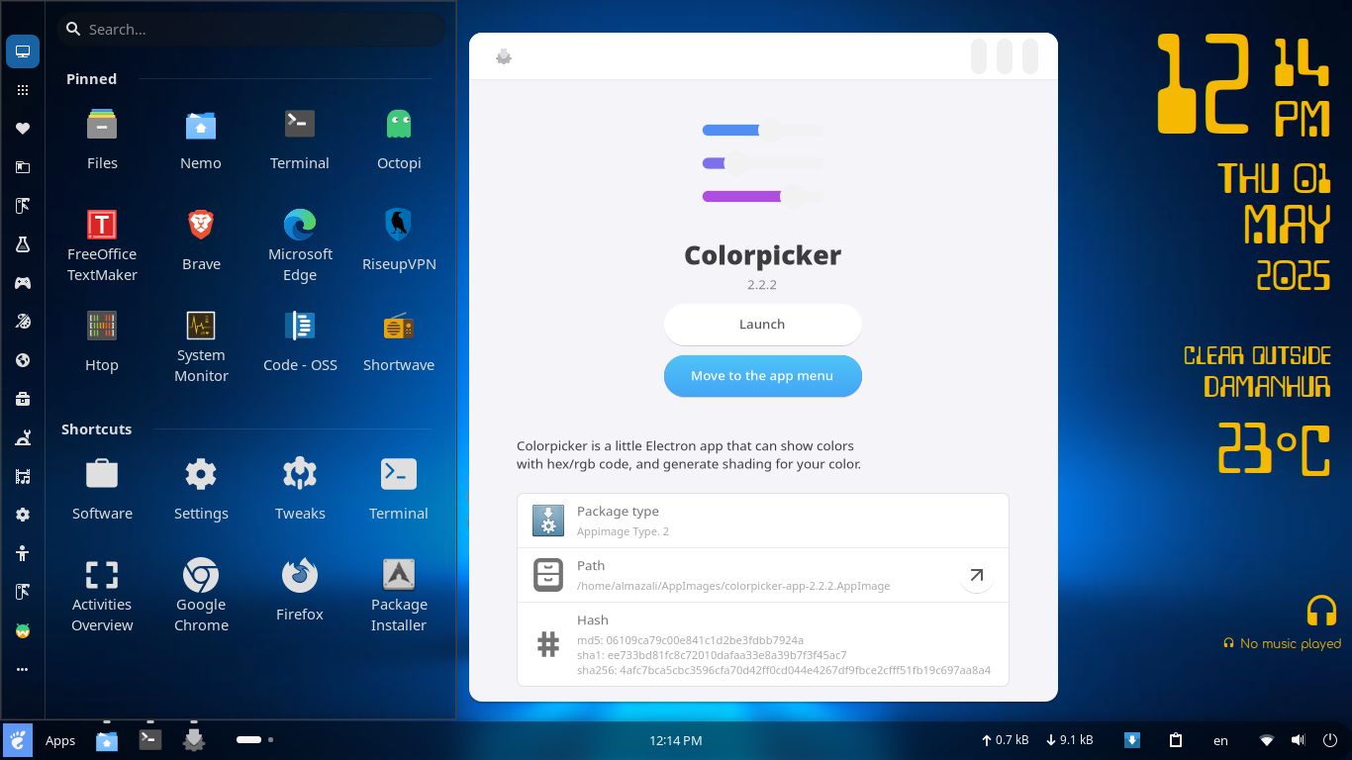This screenshot has height=760, width=1352.
Task: Open System Monitor
Action: coord(201,345)
